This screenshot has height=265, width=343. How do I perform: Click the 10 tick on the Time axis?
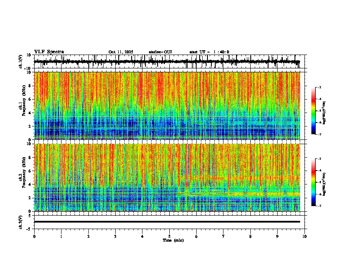304,236
